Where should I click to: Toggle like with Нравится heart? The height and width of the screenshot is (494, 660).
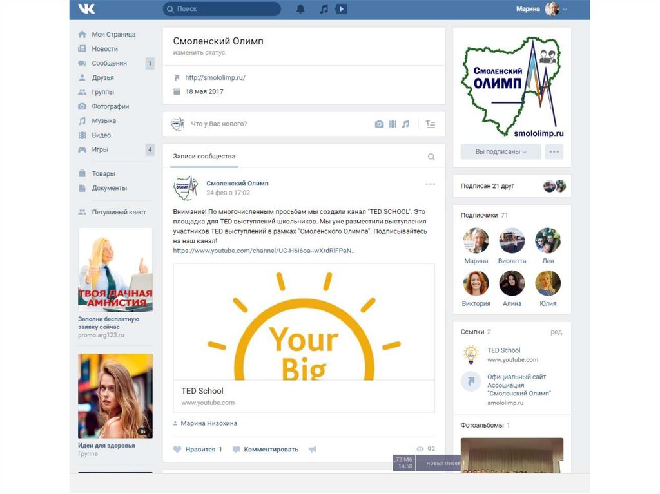coord(197,450)
